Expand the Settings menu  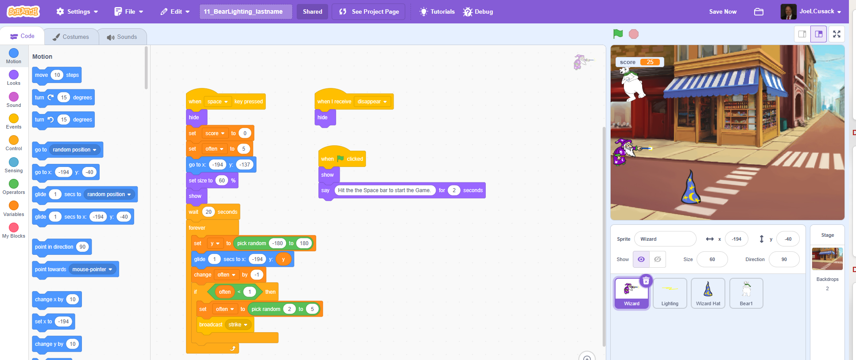point(77,12)
